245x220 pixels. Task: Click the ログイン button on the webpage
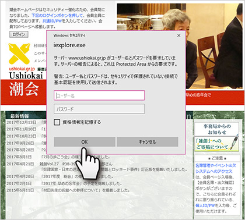pos(19,34)
